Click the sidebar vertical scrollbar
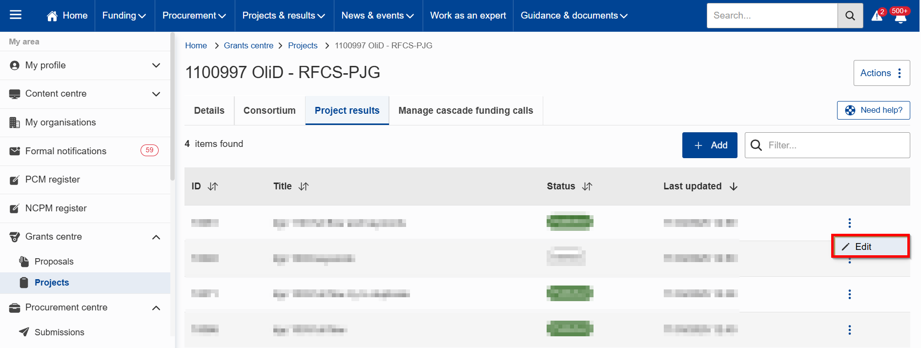 coord(172,107)
